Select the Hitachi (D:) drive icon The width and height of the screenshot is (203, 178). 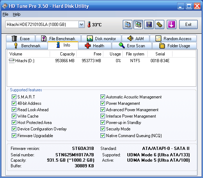pyautogui.click(x=12, y=60)
